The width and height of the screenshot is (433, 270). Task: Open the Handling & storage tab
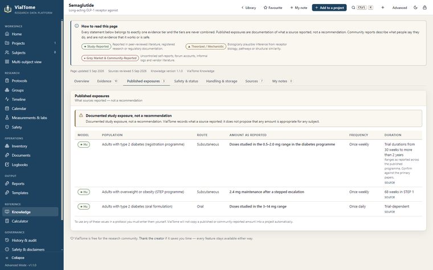222,81
